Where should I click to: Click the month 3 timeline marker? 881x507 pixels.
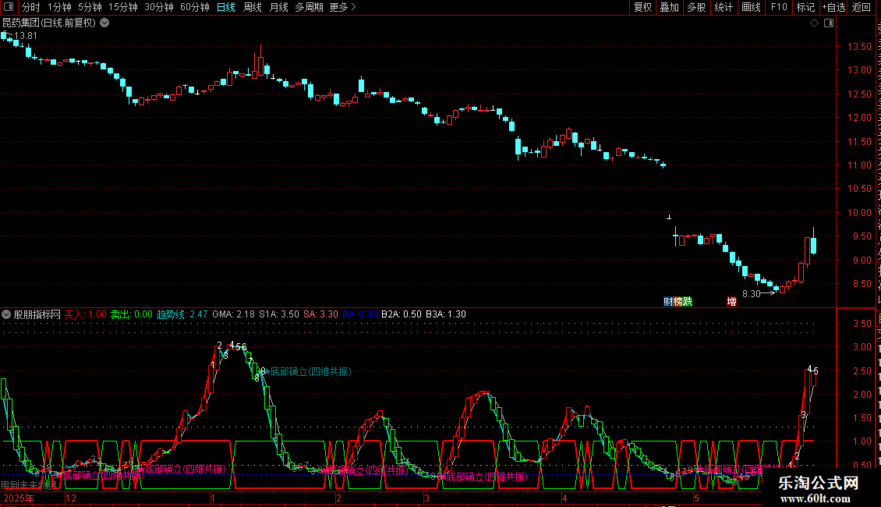pyautogui.click(x=427, y=498)
